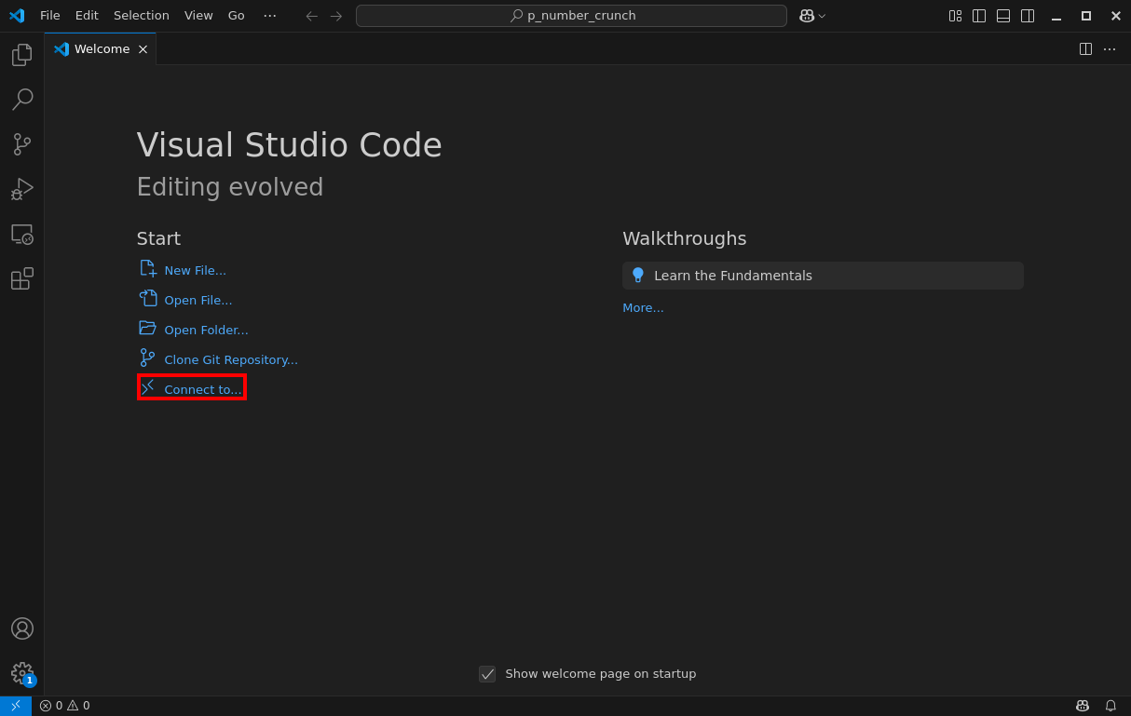Click the VS Code logo in title bar
Viewport: 1131px width, 716px height.
click(17, 16)
